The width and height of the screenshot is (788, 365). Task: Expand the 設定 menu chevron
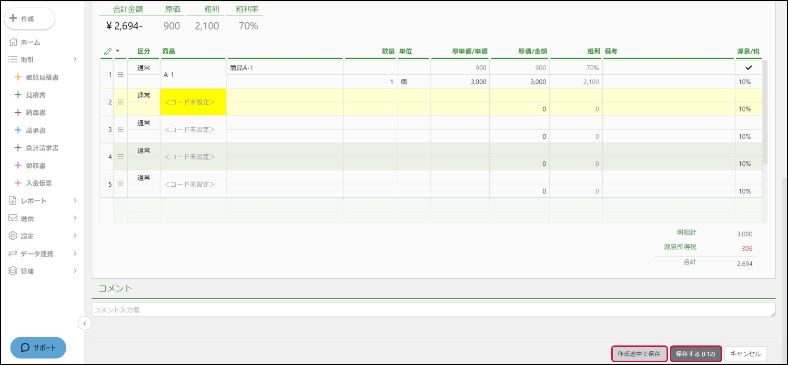75,235
